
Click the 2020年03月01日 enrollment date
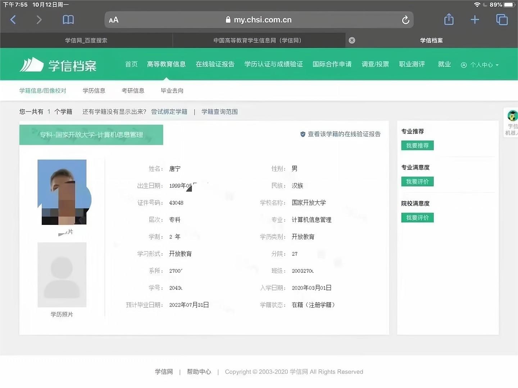tap(312, 288)
